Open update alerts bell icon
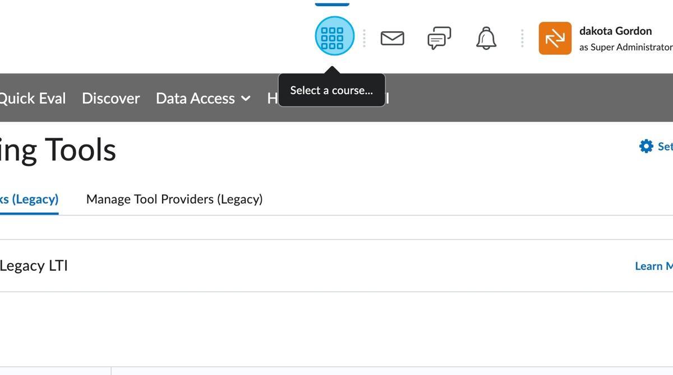This screenshot has width=673, height=375. tap(486, 39)
